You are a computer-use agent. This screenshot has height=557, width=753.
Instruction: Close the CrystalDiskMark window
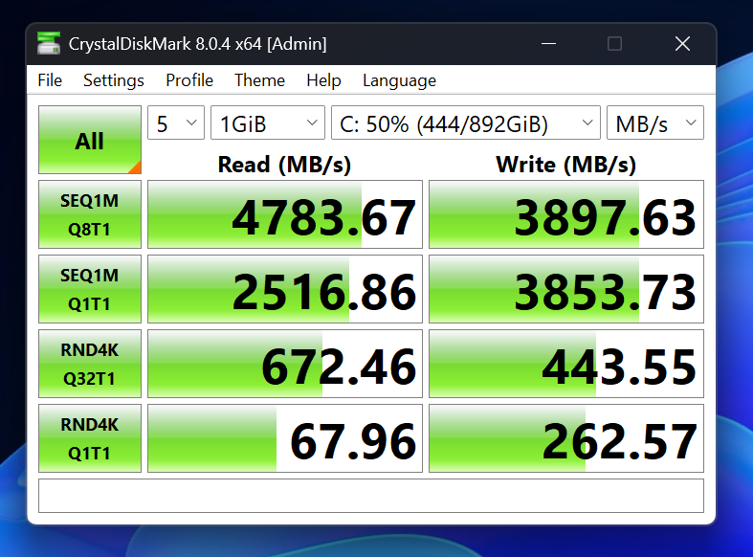682,44
